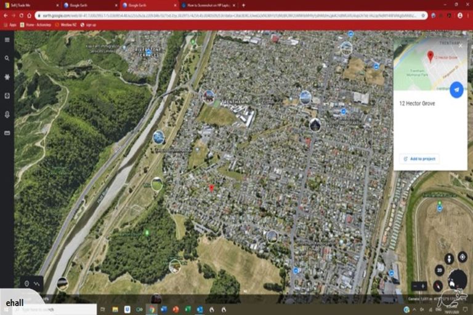
Task: Toggle the 2D/3D view button
Action: [x=439, y=270]
